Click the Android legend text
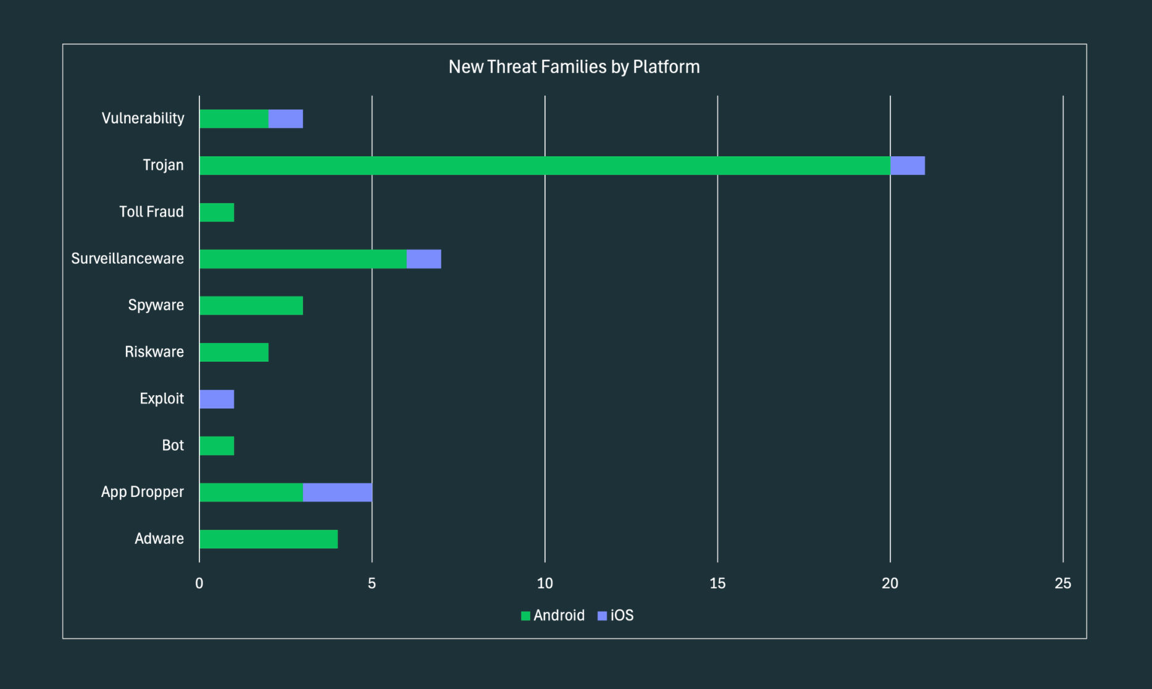This screenshot has width=1152, height=689. point(559,615)
